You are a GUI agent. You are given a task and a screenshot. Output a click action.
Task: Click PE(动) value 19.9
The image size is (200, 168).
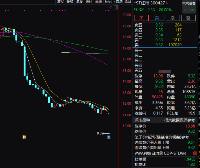tap(192, 113)
